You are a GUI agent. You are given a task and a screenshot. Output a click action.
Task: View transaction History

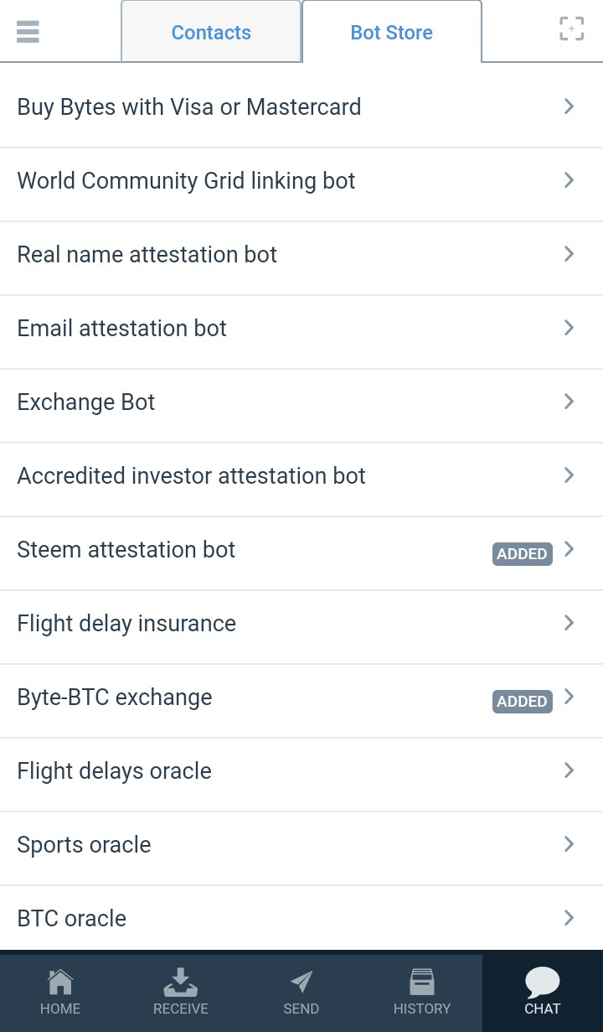[x=422, y=992]
